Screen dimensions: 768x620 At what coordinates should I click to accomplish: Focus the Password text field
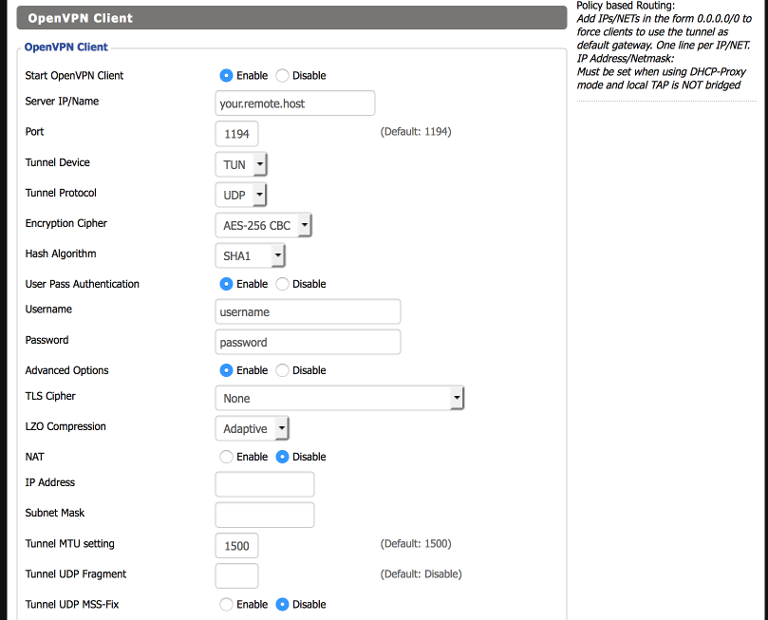coord(309,342)
